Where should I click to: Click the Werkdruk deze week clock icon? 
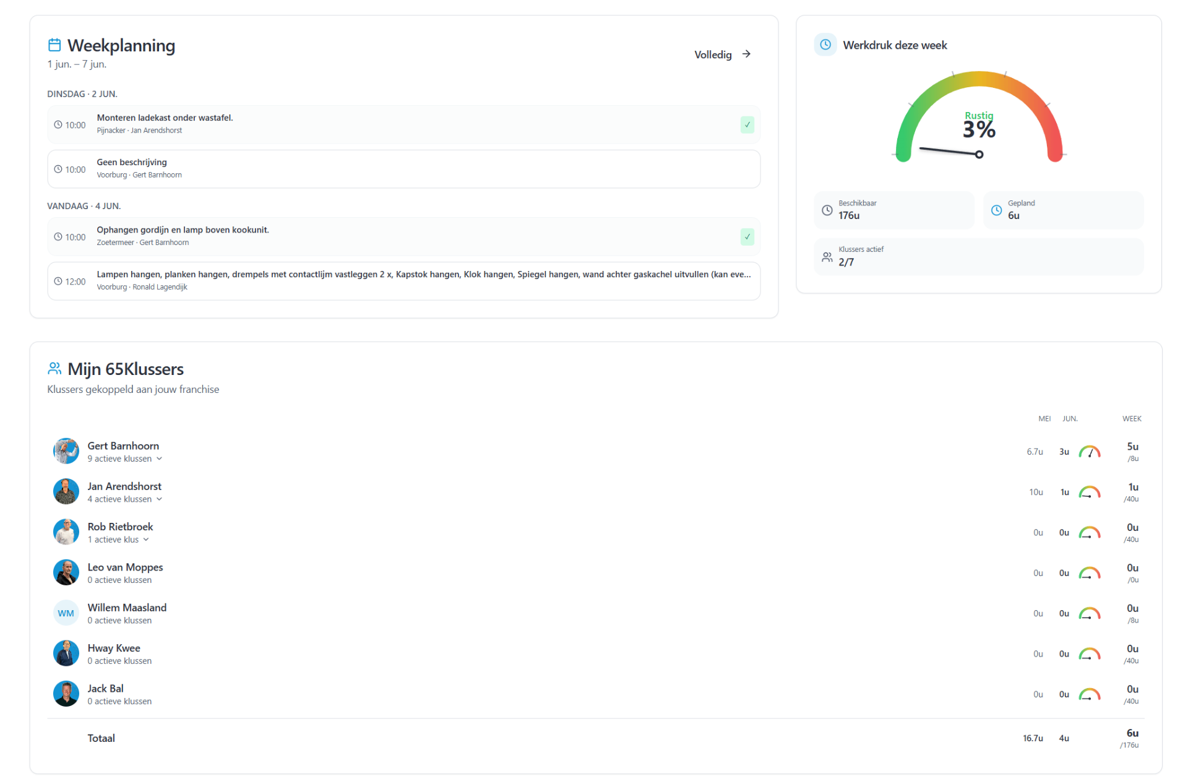(x=825, y=45)
